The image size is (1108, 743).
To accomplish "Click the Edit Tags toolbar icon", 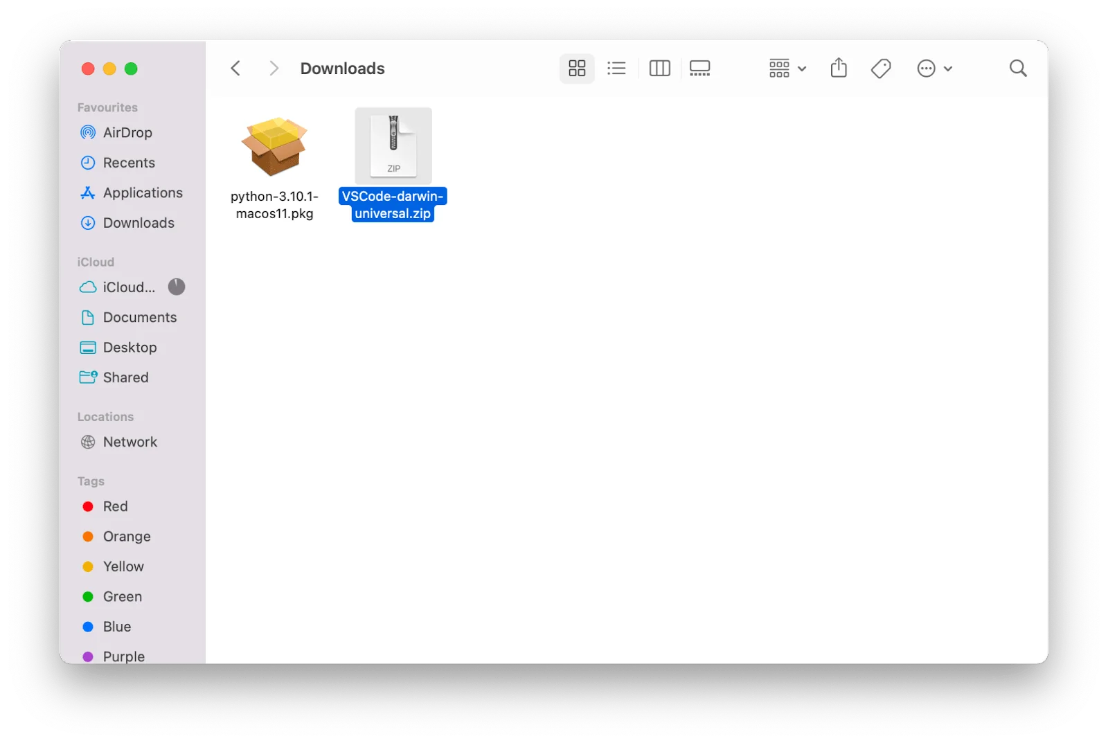I will coord(881,68).
